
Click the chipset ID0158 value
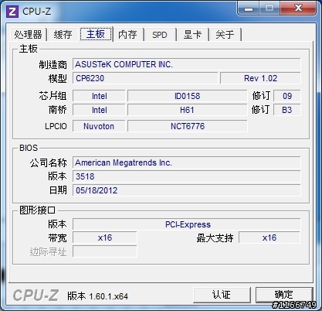[x=187, y=96]
